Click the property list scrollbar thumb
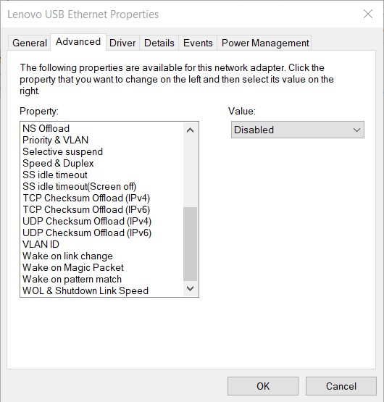 pos(190,243)
